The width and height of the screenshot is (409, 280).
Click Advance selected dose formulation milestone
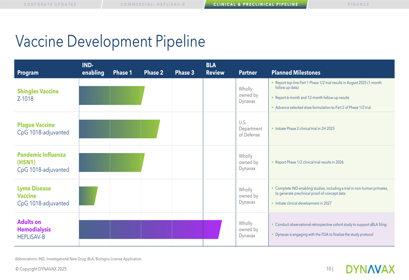click(x=323, y=108)
